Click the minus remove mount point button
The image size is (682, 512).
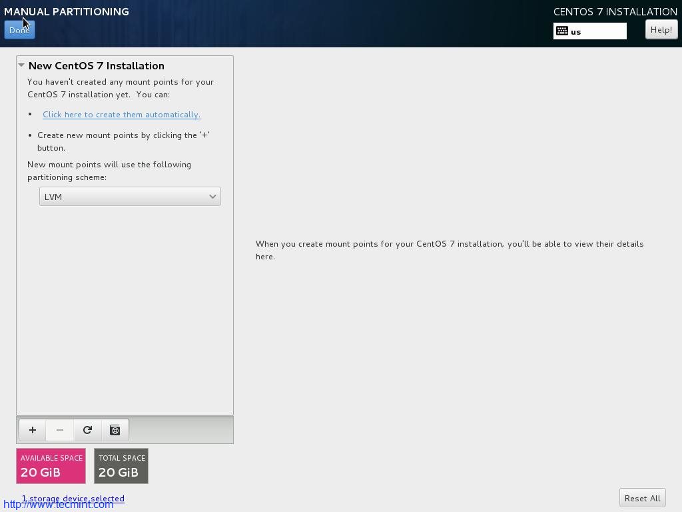pos(59,430)
